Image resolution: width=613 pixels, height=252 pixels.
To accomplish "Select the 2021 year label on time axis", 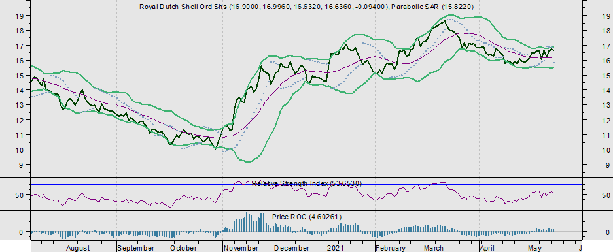I will [x=335, y=249].
